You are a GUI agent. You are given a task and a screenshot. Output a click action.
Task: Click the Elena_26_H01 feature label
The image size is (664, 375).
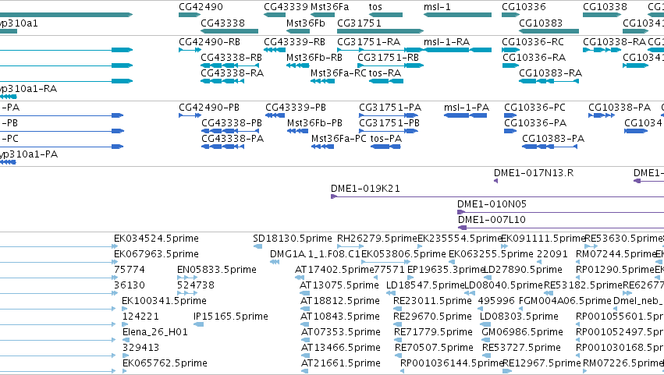point(155,333)
